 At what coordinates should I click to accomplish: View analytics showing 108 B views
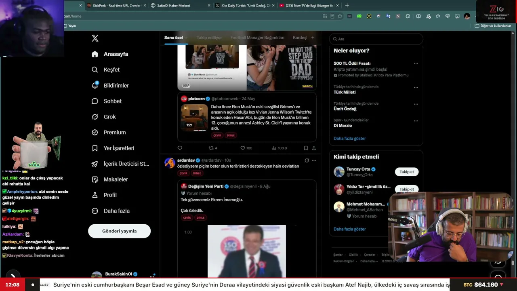click(x=280, y=148)
